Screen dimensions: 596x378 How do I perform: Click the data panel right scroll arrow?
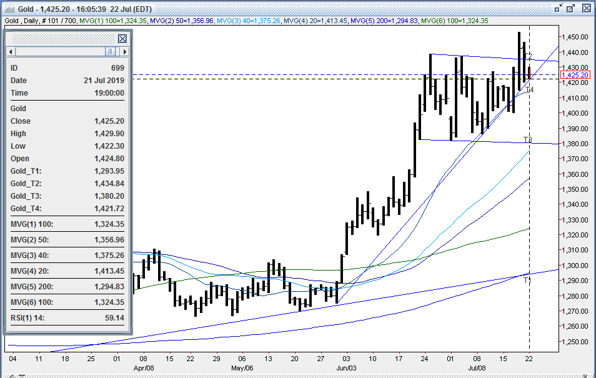125,52
